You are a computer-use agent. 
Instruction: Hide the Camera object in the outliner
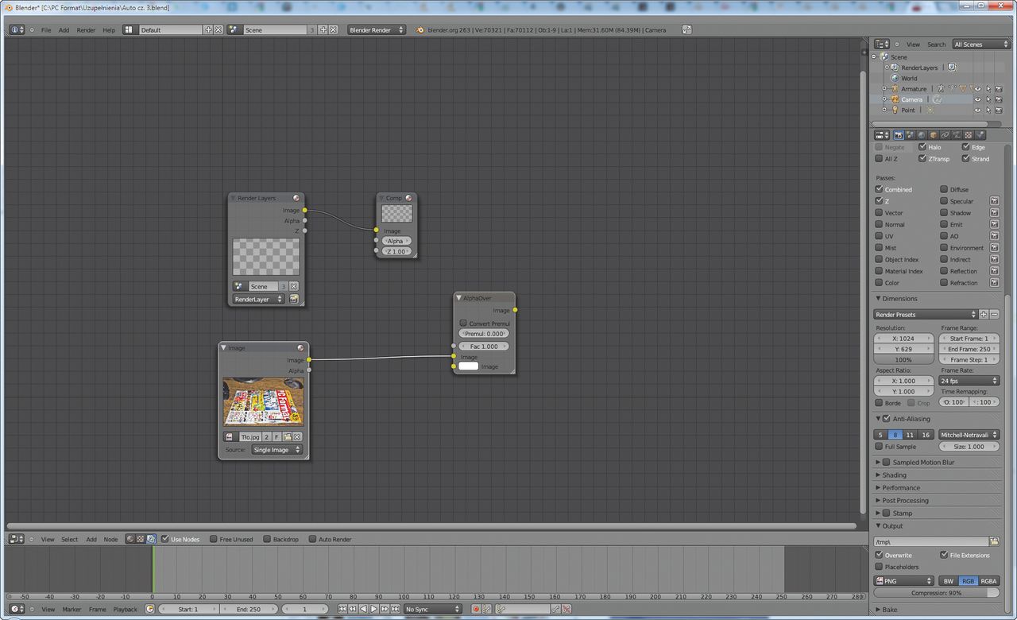point(978,99)
